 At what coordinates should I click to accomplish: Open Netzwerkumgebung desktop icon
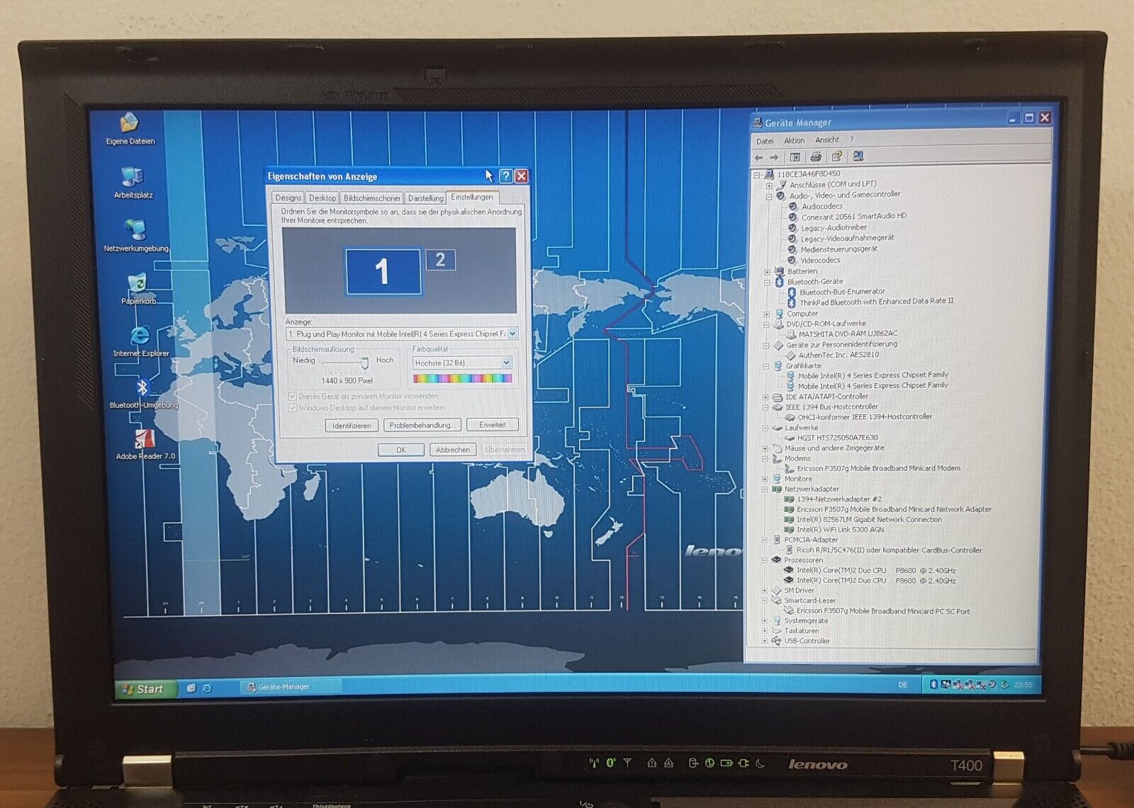point(136,236)
